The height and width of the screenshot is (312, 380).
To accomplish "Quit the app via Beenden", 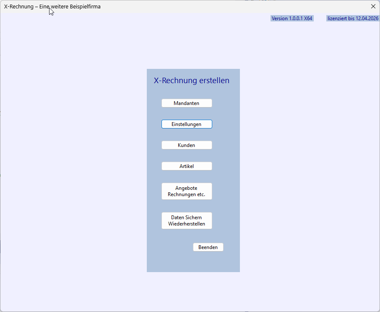I will coord(208,247).
